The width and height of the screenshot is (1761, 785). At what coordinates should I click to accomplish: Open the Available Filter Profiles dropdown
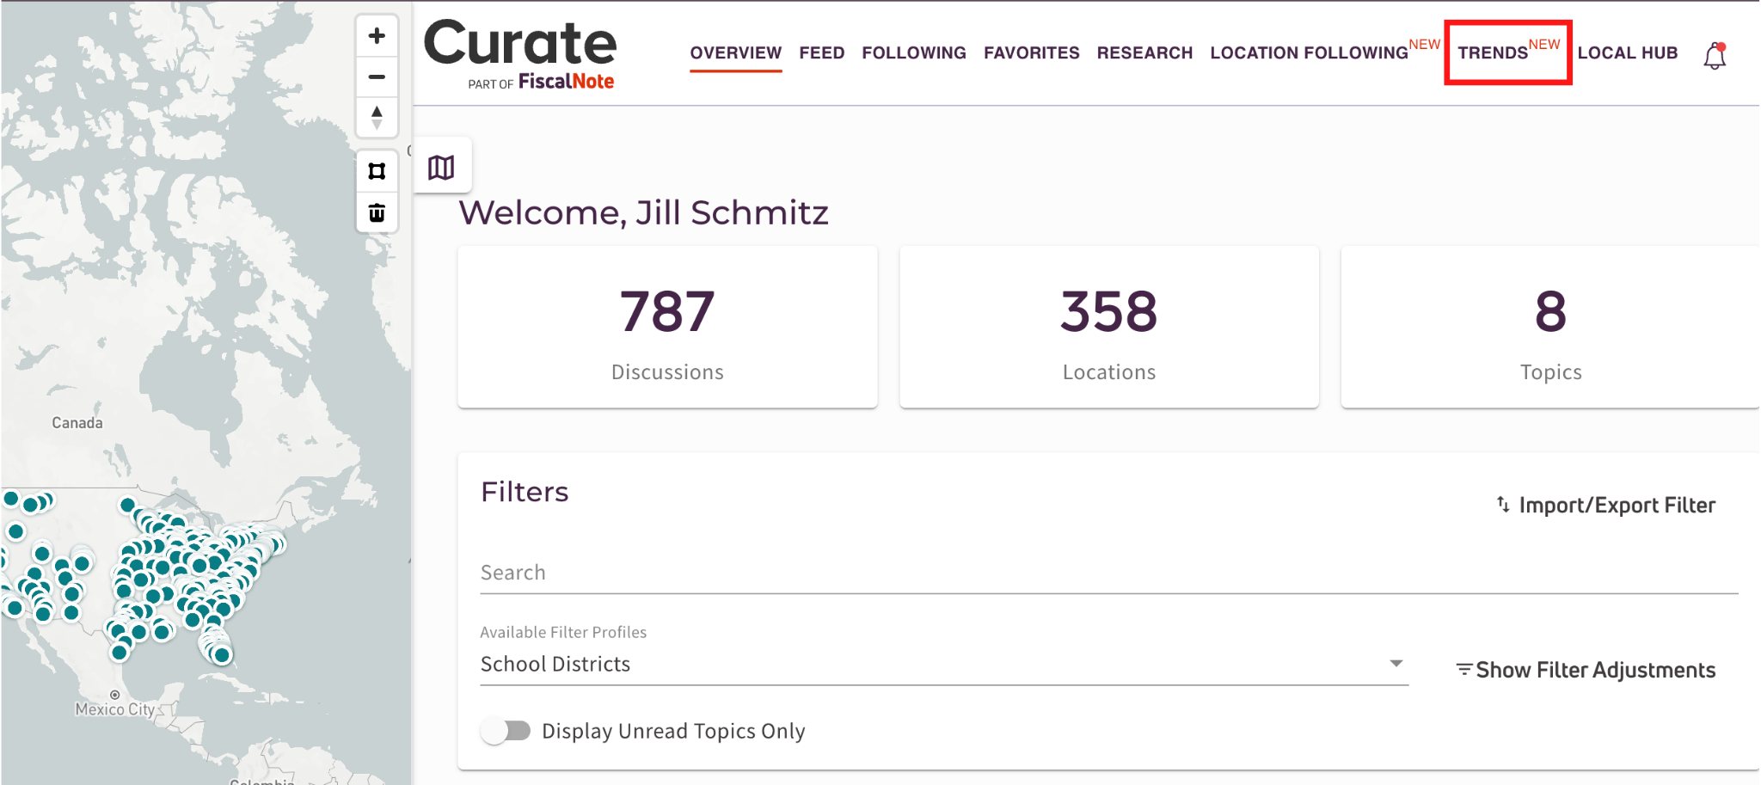pyautogui.click(x=944, y=664)
